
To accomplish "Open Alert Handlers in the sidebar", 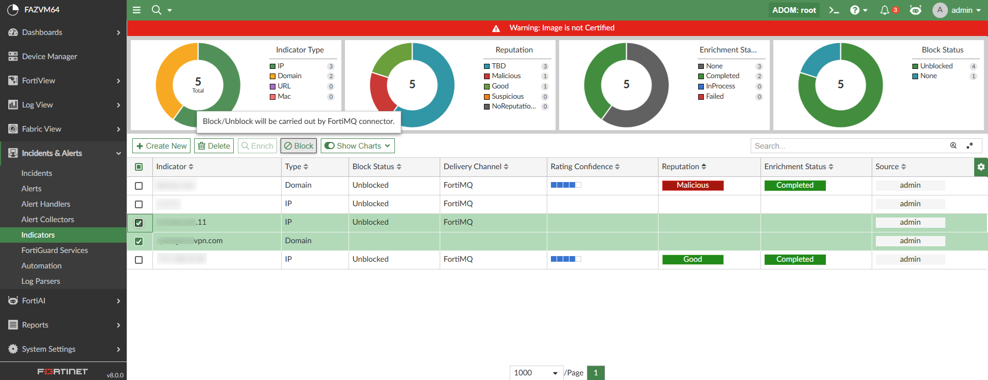I will tap(46, 204).
